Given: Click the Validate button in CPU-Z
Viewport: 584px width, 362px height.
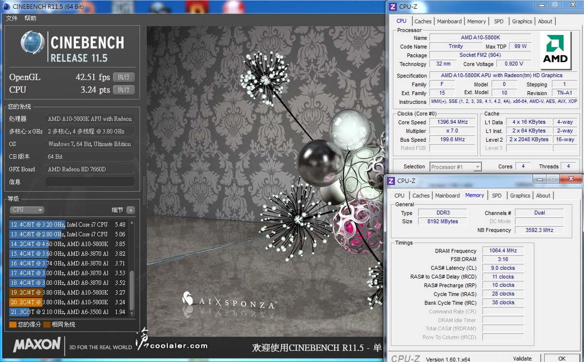Looking at the screenshot, I should 522,358.
